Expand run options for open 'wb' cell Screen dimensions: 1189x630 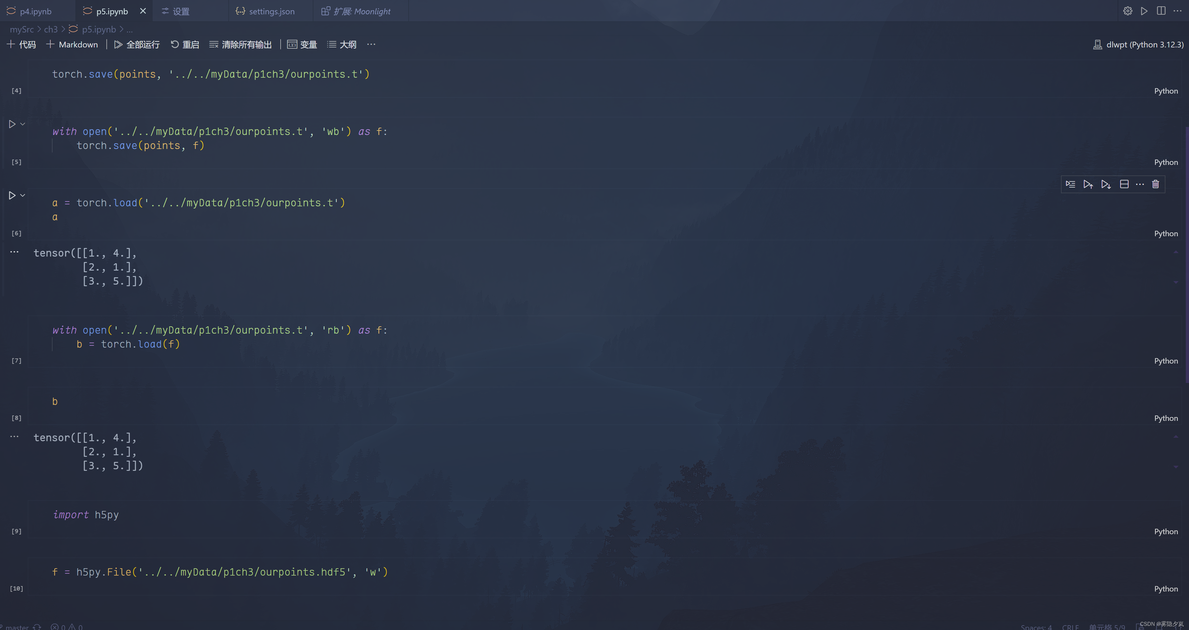click(x=23, y=124)
